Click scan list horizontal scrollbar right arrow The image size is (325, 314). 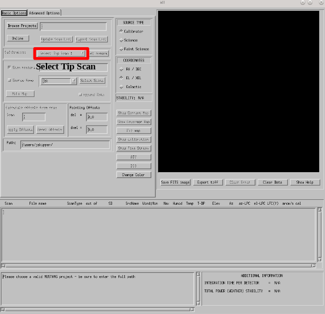click(314, 265)
